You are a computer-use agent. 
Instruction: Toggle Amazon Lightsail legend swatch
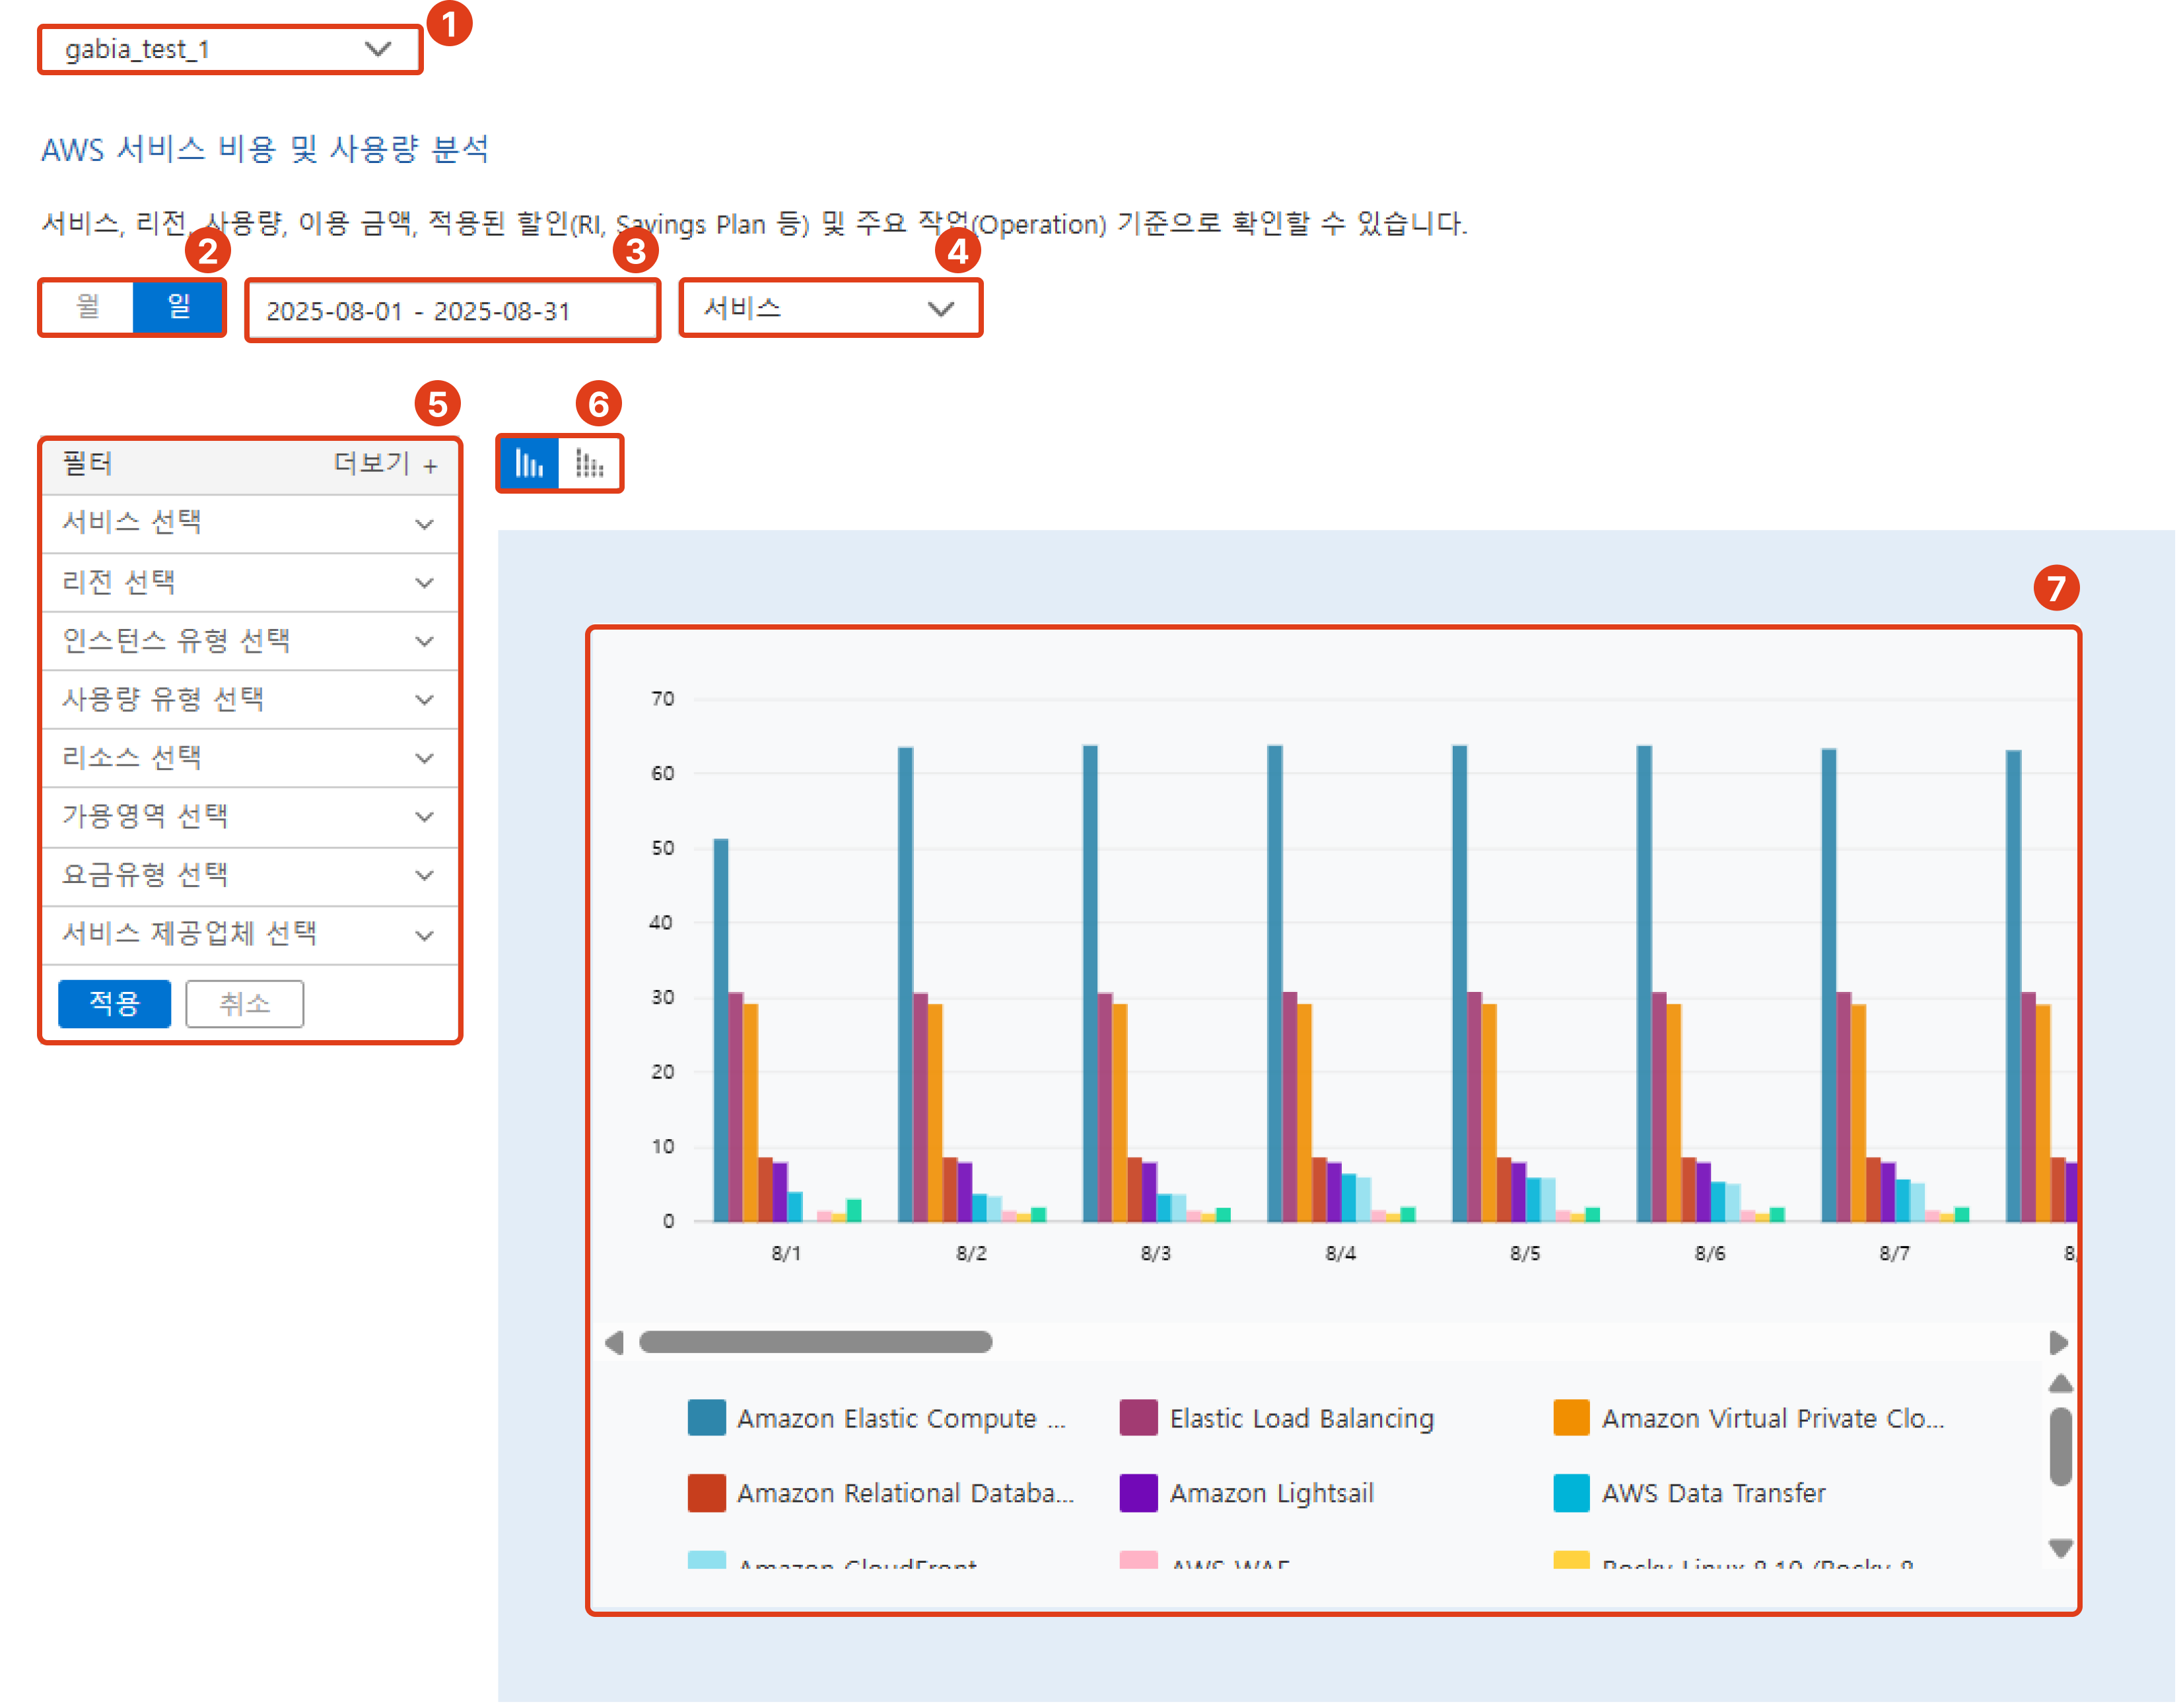coord(1138,1493)
